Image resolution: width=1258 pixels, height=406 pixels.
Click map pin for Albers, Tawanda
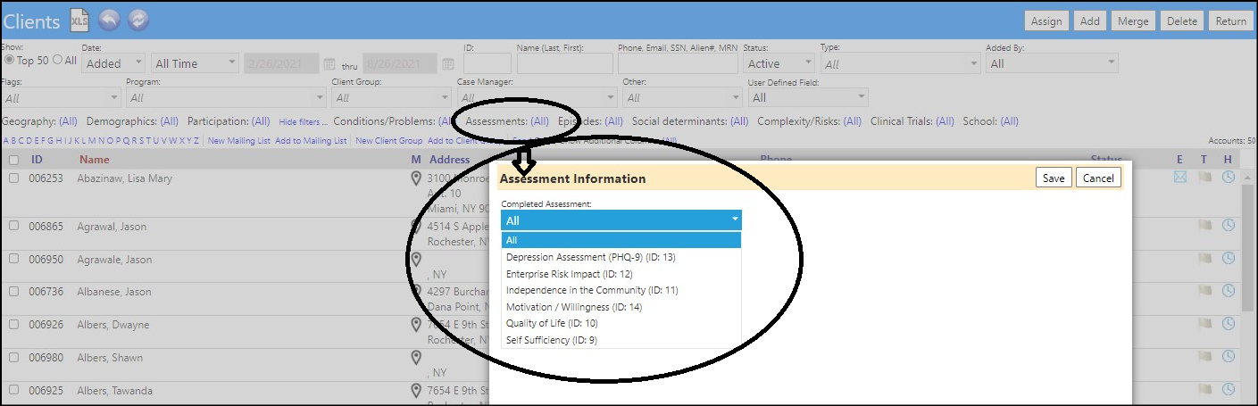[415, 391]
